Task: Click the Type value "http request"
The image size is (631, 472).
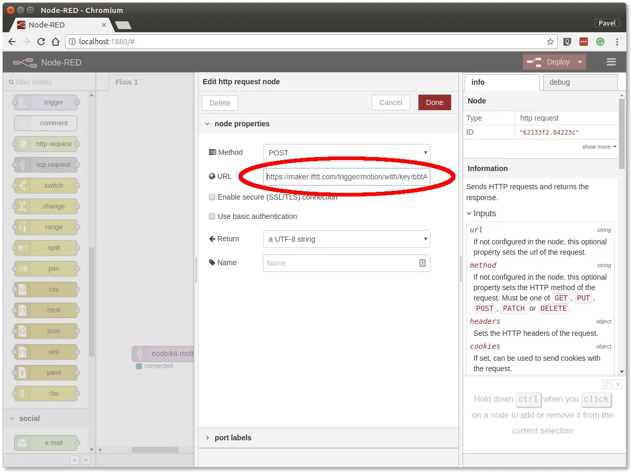Action: [540, 118]
